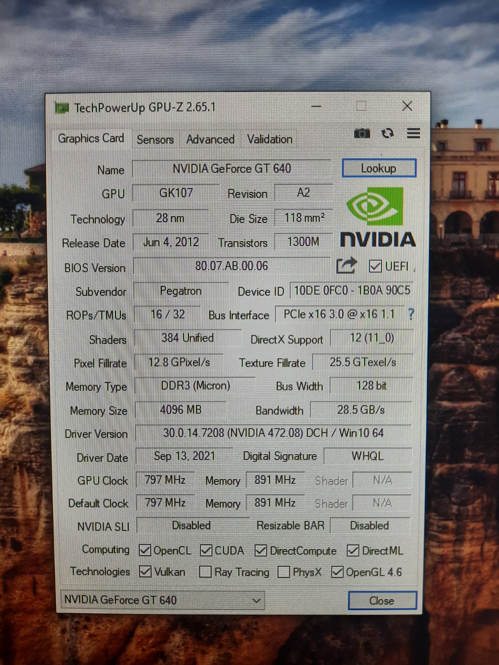Click the BIOS Version field 80.07.AB.00.06

pos(232,266)
